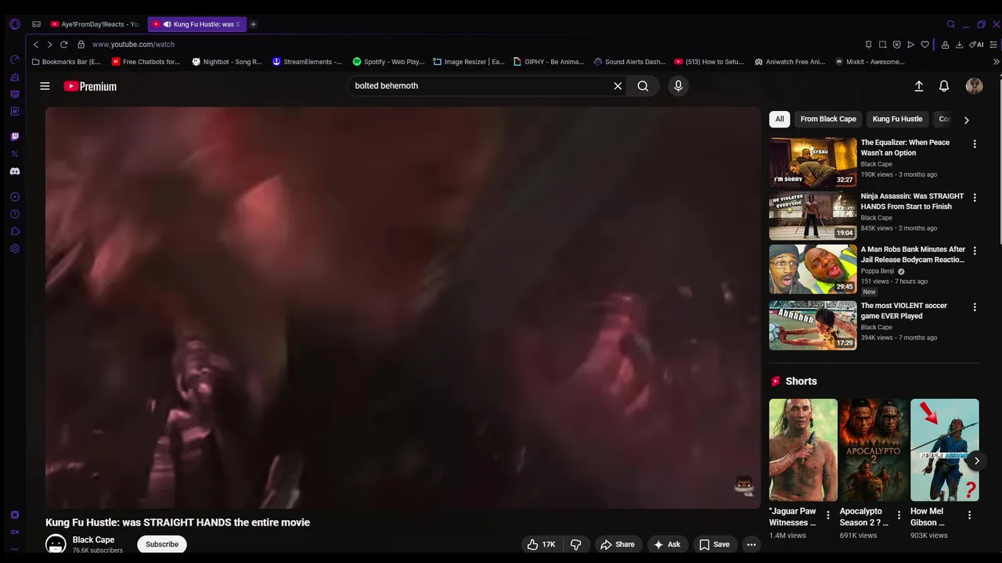
Task: Open the Spotify Web Player bookmark
Action: tap(388, 62)
